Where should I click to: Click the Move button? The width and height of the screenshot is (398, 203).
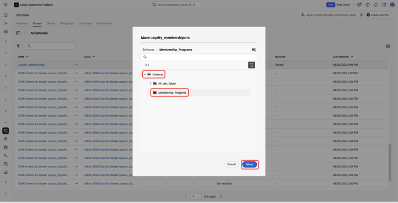[250, 164]
